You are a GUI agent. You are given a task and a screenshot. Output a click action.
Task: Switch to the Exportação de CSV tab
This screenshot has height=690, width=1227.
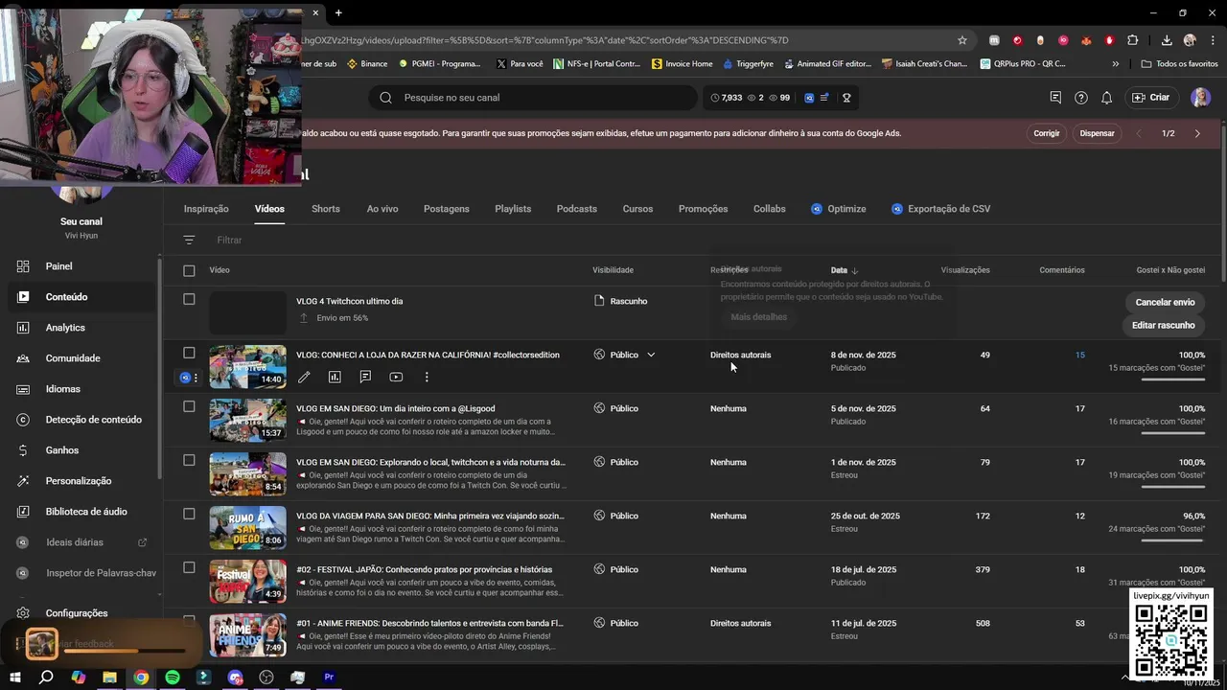[940, 209]
